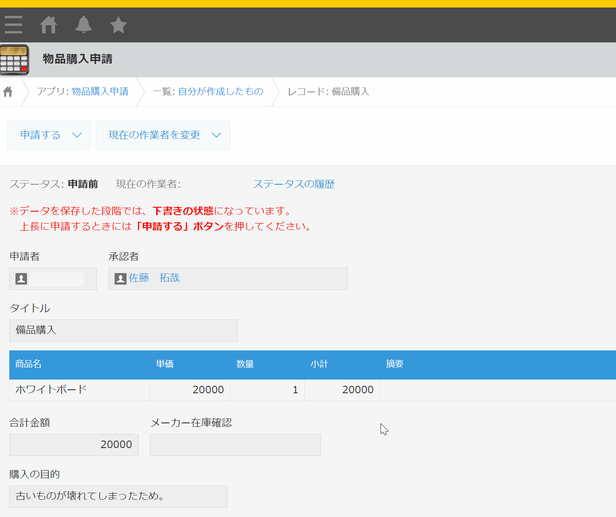Click the 承認者 field label

coord(124,257)
